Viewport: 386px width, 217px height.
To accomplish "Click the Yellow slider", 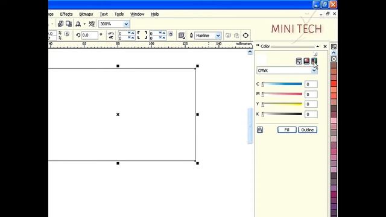I will (x=282, y=104).
